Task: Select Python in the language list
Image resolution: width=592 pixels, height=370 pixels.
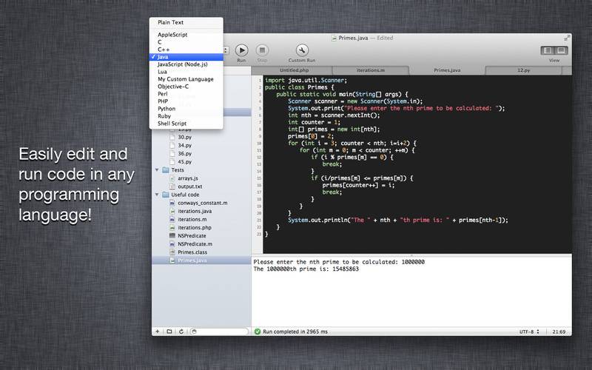Action: pyautogui.click(x=166, y=108)
